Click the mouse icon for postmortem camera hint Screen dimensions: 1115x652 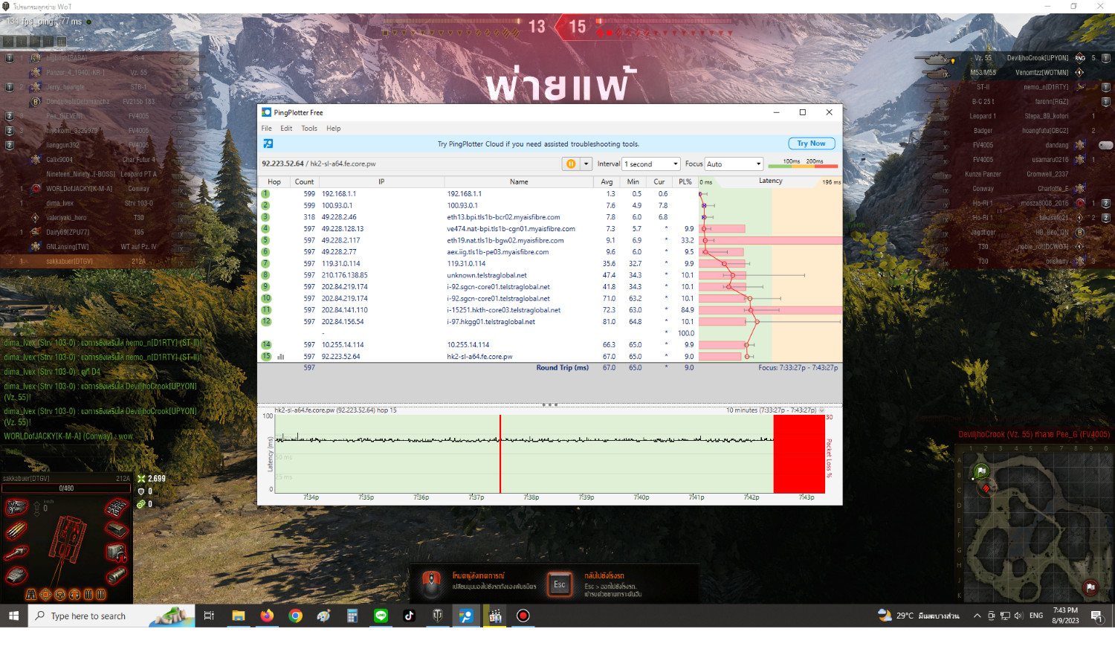tap(431, 584)
